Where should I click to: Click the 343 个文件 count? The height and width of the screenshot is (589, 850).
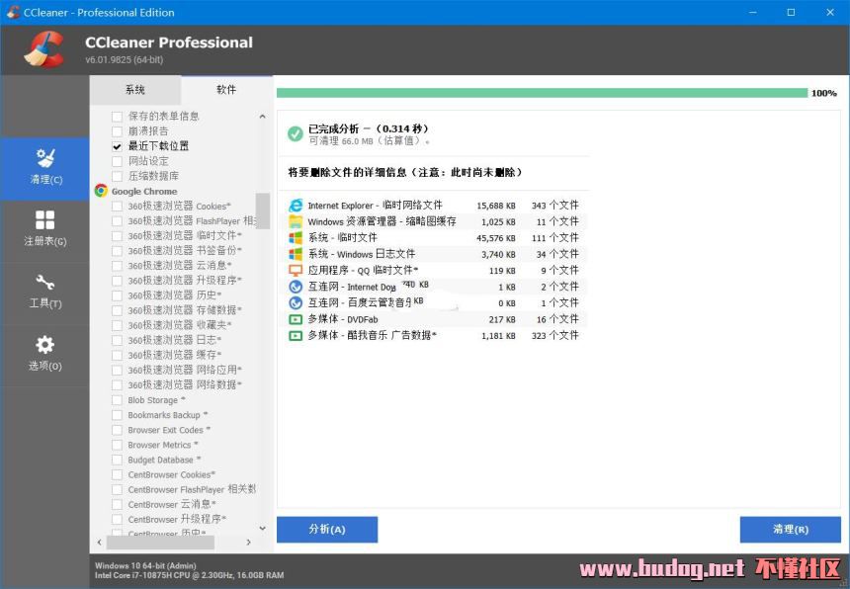click(x=555, y=206)
